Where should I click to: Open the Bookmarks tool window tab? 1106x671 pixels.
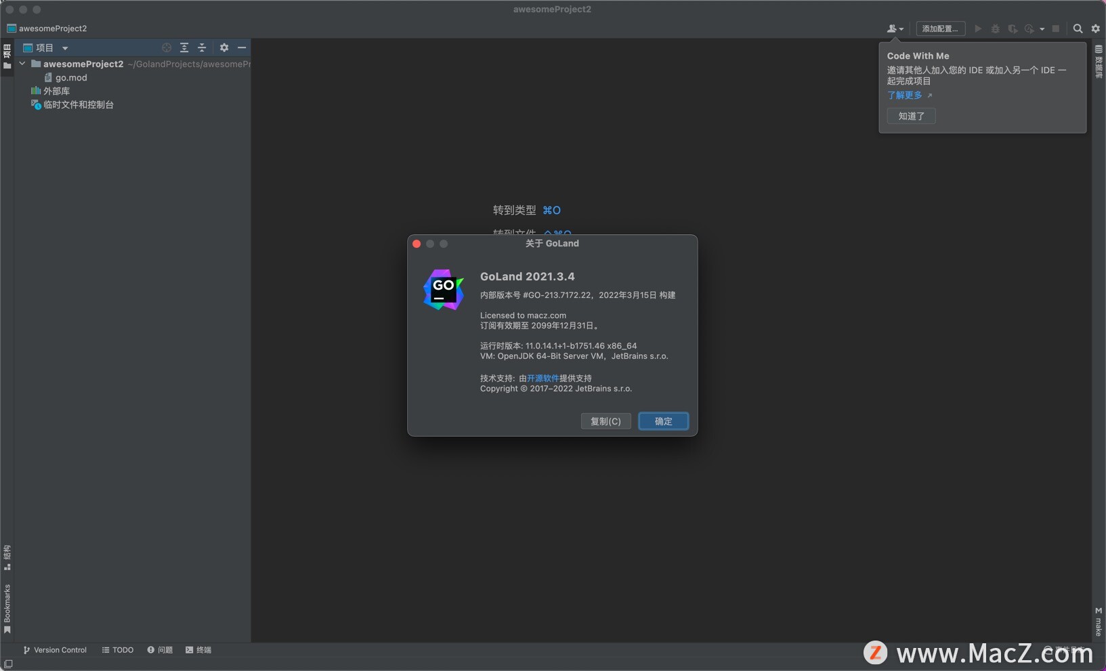pyautogui.click(x=7, y=608)
